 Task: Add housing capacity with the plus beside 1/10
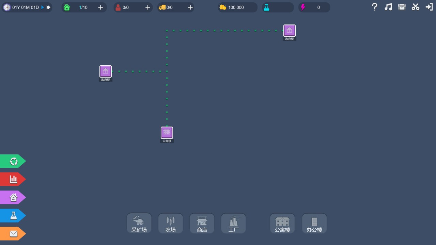[100, 7]
